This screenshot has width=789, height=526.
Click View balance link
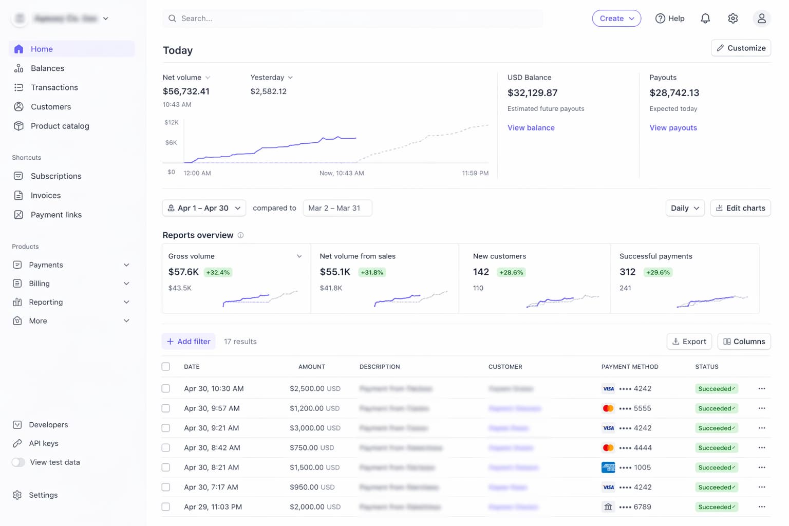click(531, 128)
